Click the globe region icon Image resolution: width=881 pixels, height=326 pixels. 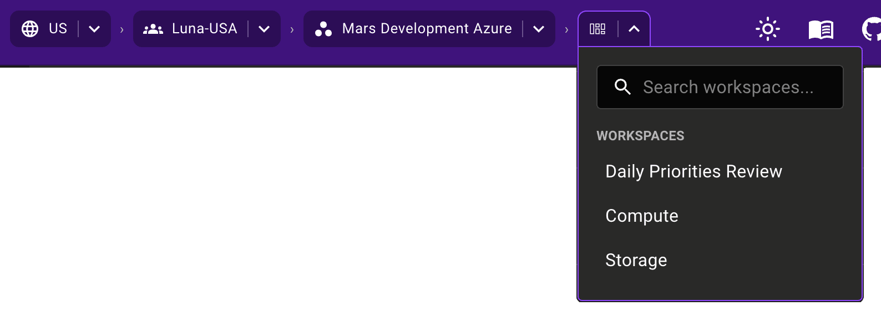[x=30, y=29]
